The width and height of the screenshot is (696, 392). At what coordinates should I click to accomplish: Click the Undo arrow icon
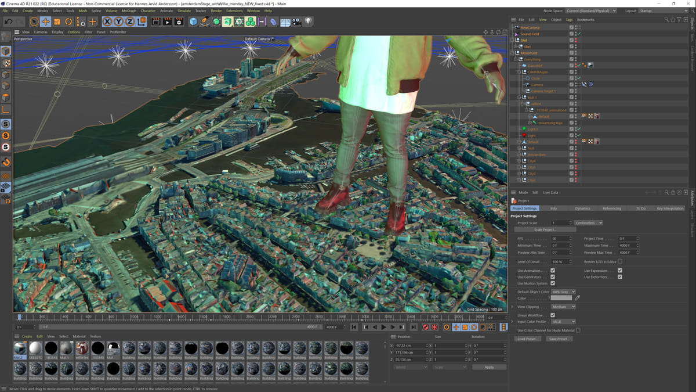coord(8,21)
